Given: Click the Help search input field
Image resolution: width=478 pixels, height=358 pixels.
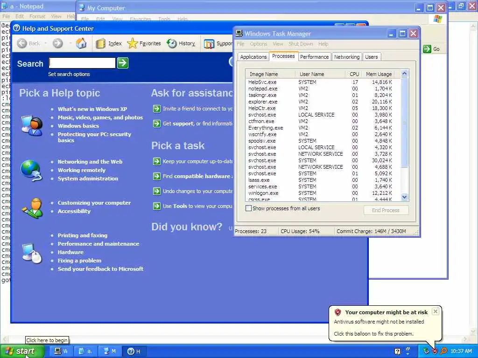Looking at the screenshot, I should [82, 63].
